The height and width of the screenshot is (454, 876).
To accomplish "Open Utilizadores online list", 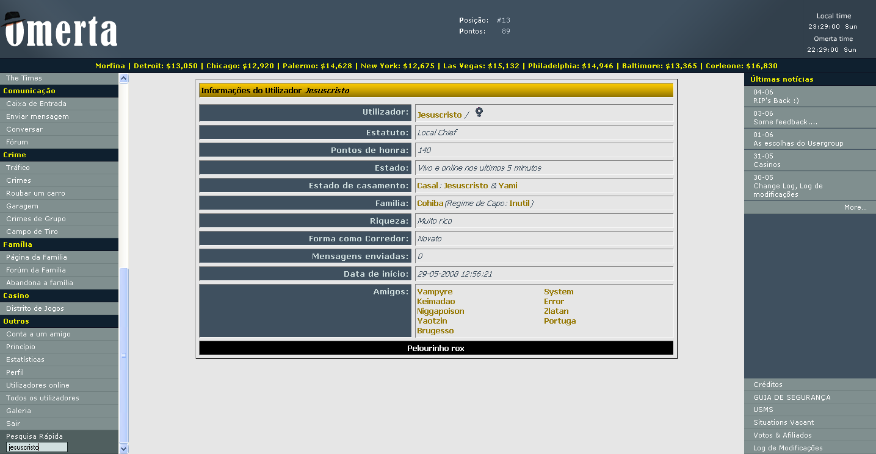I will (x=38, y=385).
